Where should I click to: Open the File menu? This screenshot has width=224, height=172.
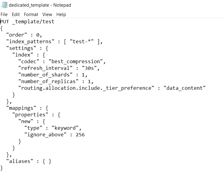[x=4, y=15]
